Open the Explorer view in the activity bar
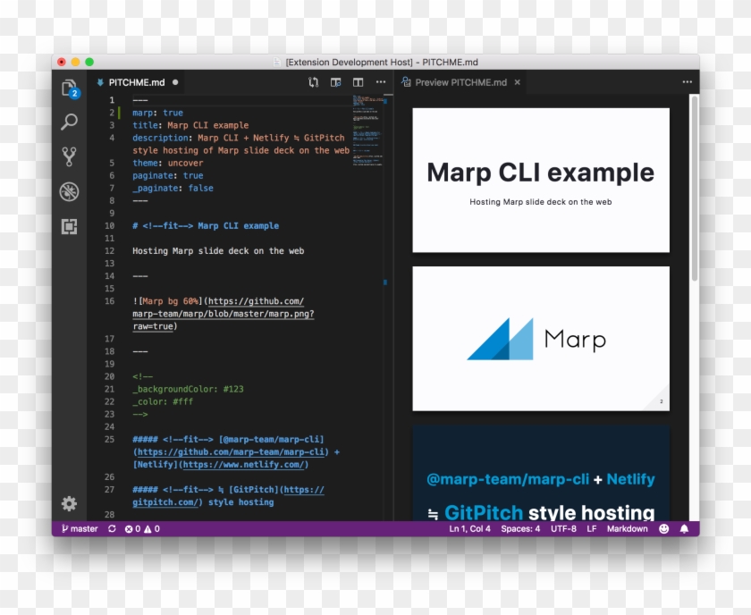Screen dimensions: 751x615 tap(69, 88)
